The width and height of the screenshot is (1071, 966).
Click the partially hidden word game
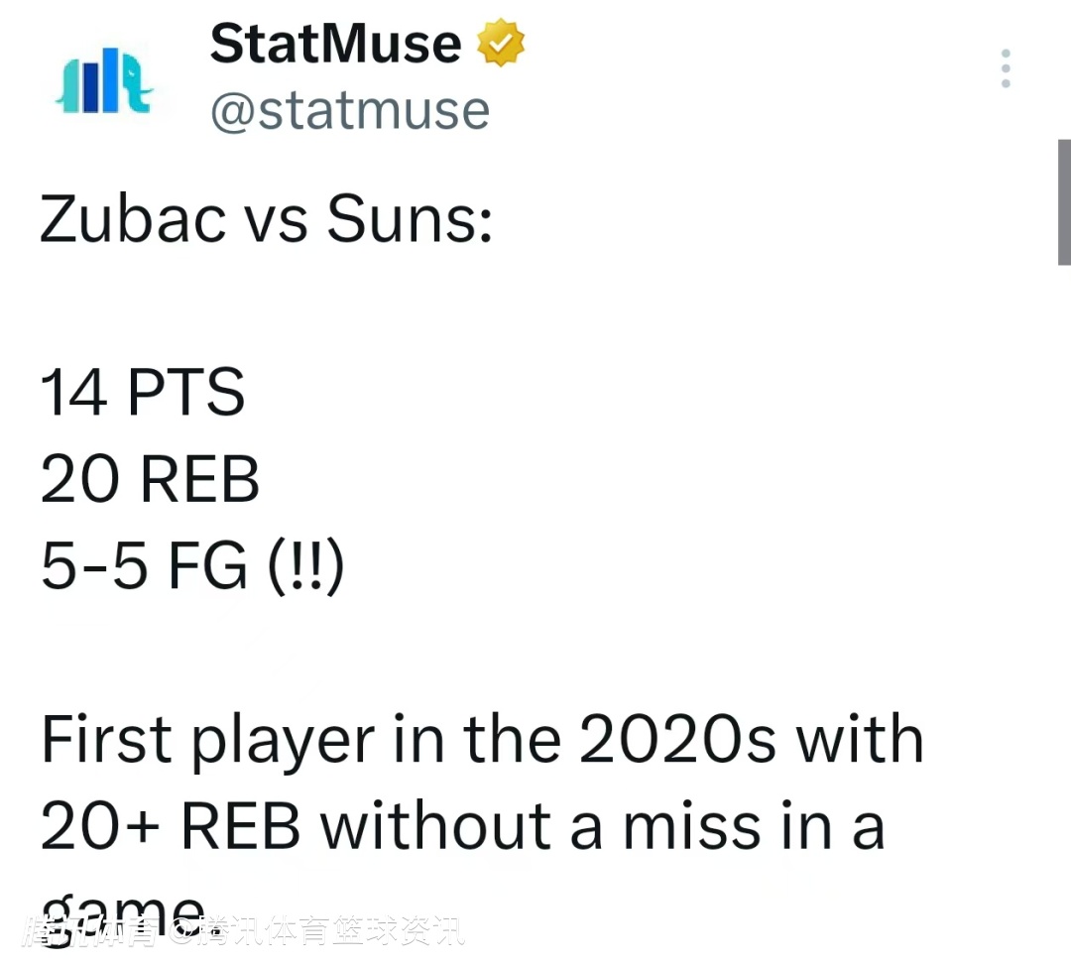tap(122, 907)
